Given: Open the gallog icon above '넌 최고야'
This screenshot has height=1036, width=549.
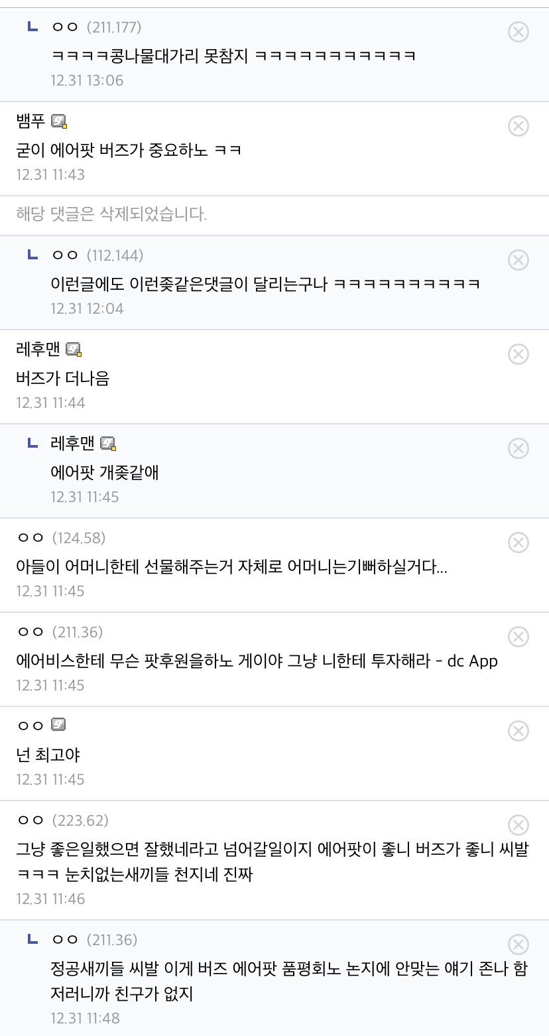Looking at the screenshot, I should point(59,725).
